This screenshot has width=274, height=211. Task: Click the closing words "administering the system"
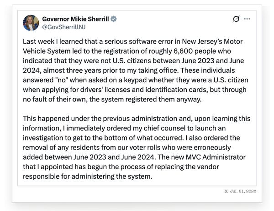[x=111, y=176]
